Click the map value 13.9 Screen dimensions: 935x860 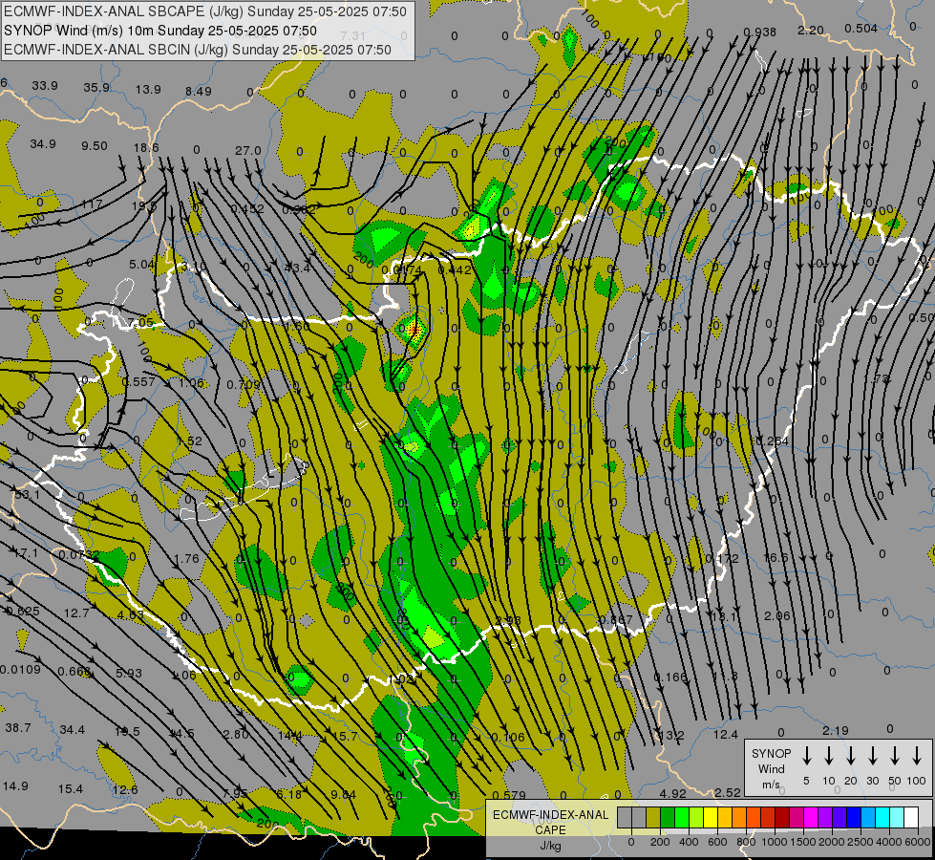click(x=148, y=90)
